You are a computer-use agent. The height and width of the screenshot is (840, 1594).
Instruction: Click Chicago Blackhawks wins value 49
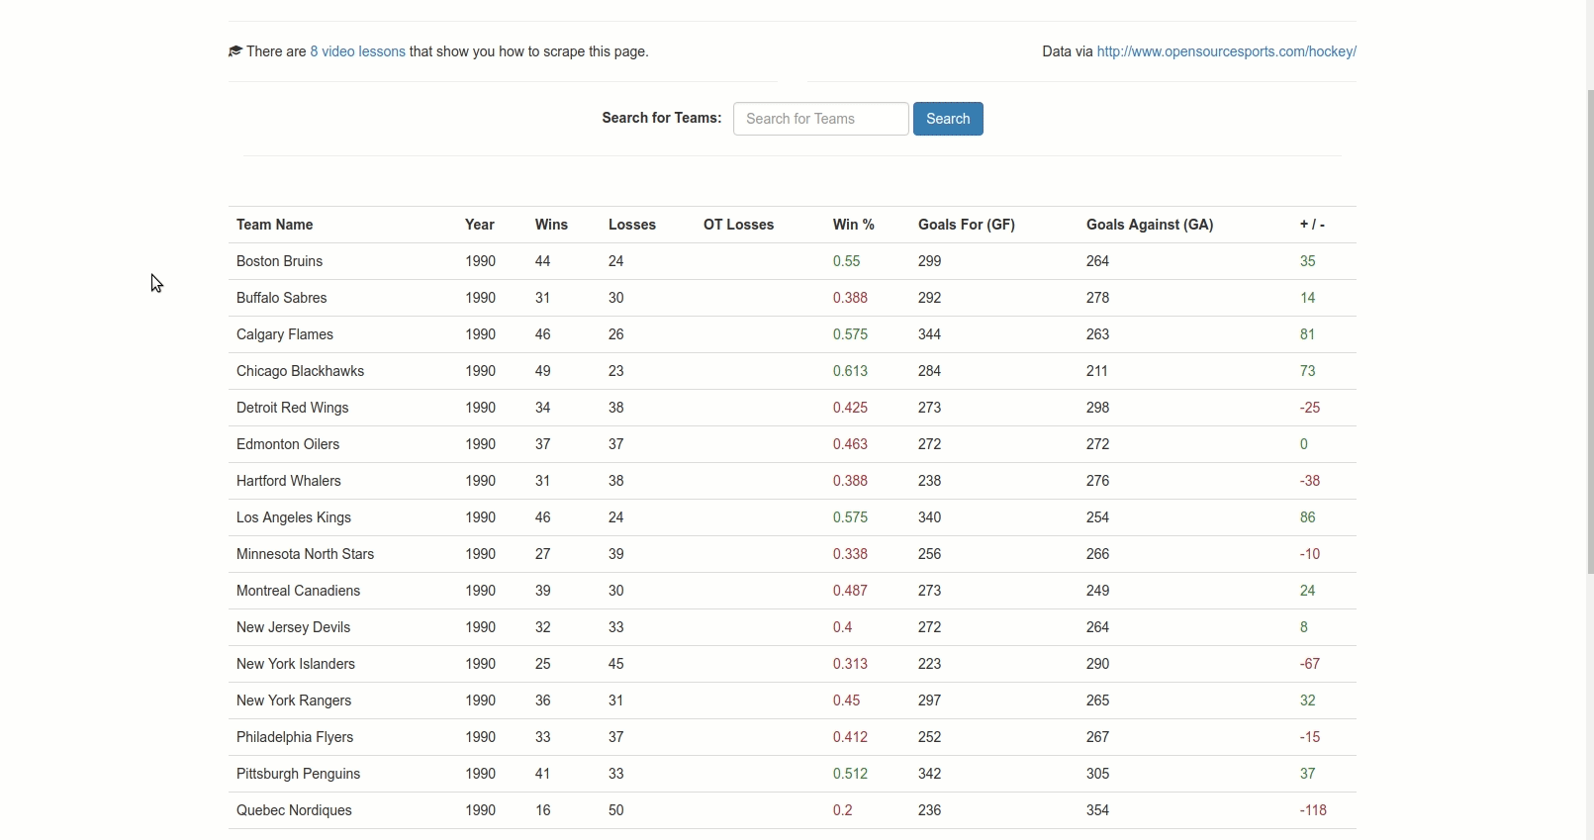coord(543,371)
